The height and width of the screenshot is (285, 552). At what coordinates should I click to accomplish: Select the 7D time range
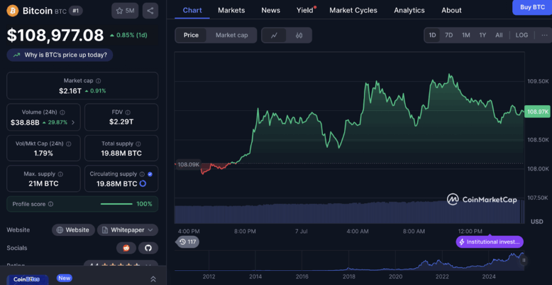[x=448, y=35]
